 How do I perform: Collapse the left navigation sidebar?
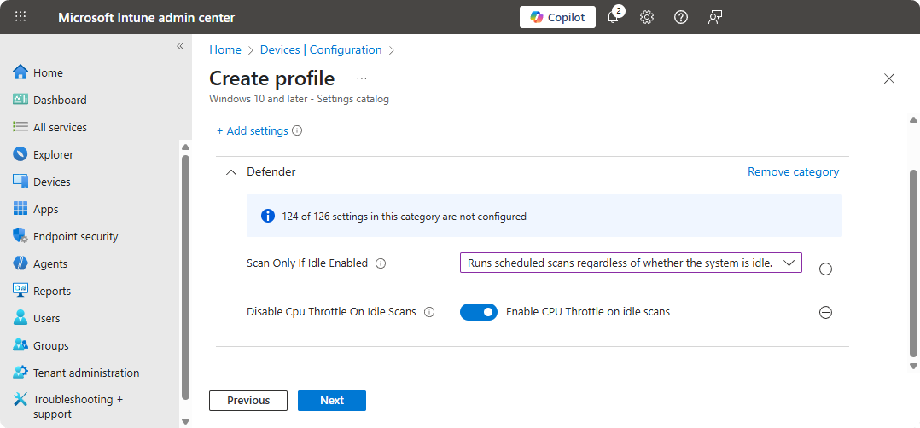[x=180, y=46]
